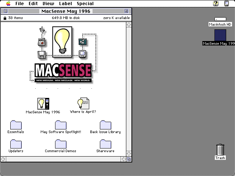Select the May Software Spotlight! folder
Viewport: 235px width, 176px height.
(x=61, y=125)
